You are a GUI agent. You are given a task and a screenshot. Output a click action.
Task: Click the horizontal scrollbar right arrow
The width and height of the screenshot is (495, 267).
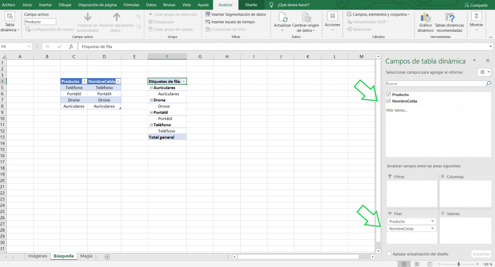[373, 257]
